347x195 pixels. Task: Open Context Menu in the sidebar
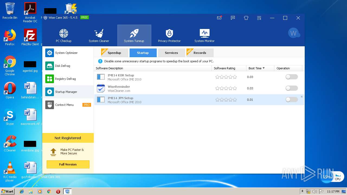pos(68,105)
